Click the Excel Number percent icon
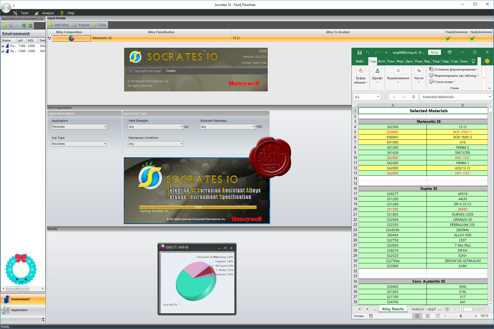Viewport: 494px width, 329px height. coord(419,71)
